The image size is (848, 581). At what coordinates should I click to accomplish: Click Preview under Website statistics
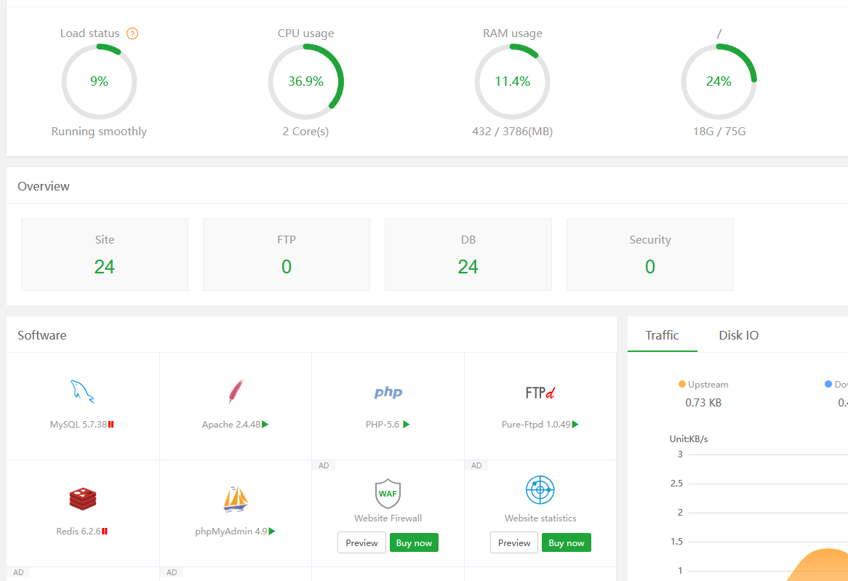(x=513, y=542)
